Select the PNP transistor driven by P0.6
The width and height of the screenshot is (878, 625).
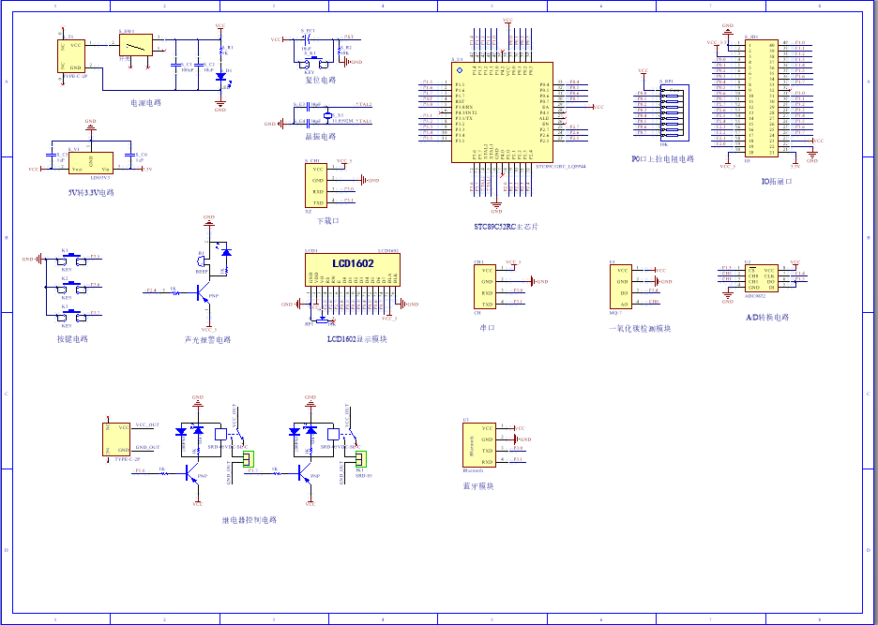193,474
